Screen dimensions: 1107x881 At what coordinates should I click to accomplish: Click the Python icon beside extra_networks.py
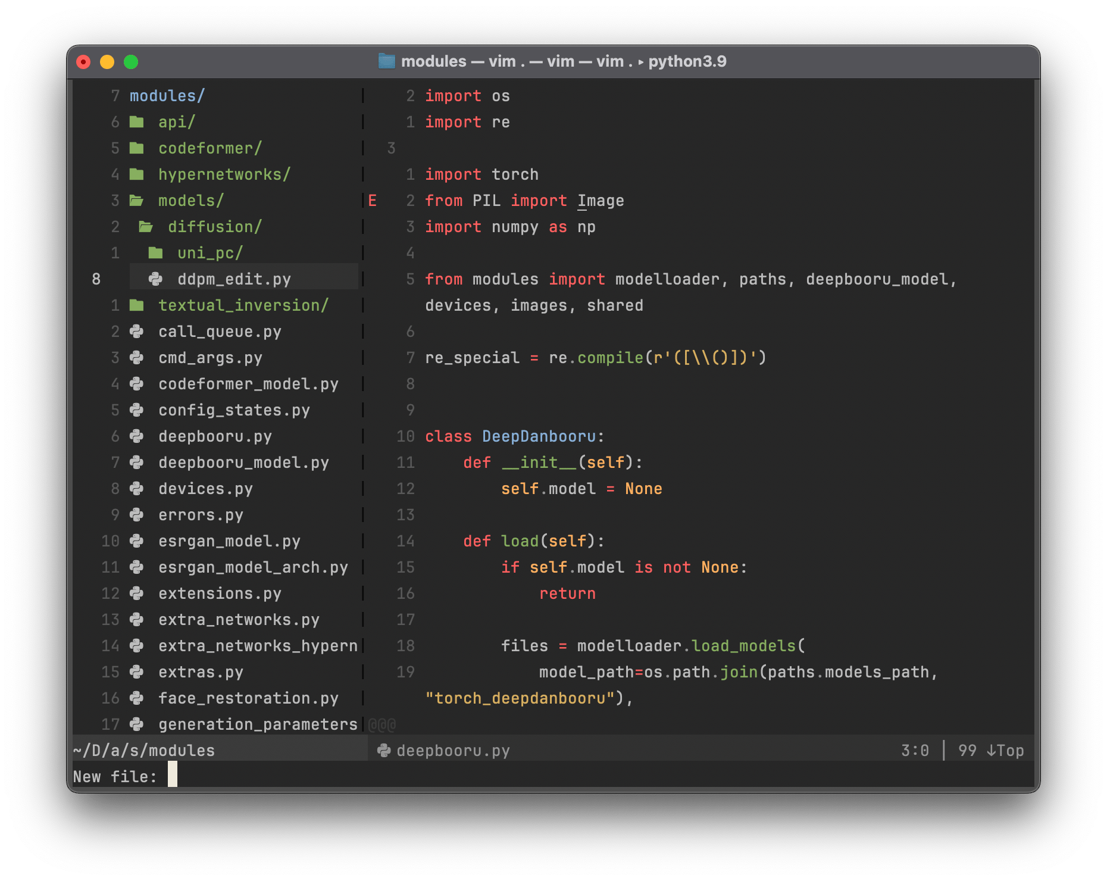137,620
